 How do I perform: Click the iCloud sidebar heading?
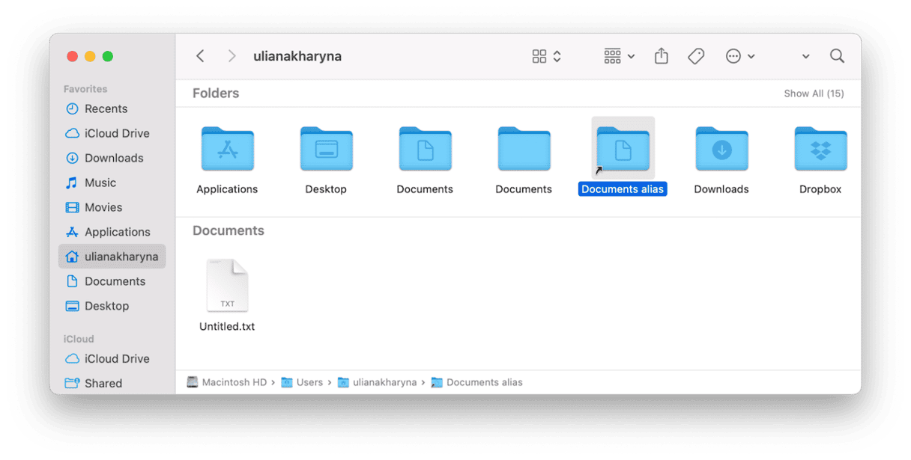click(x=79, y=339)
